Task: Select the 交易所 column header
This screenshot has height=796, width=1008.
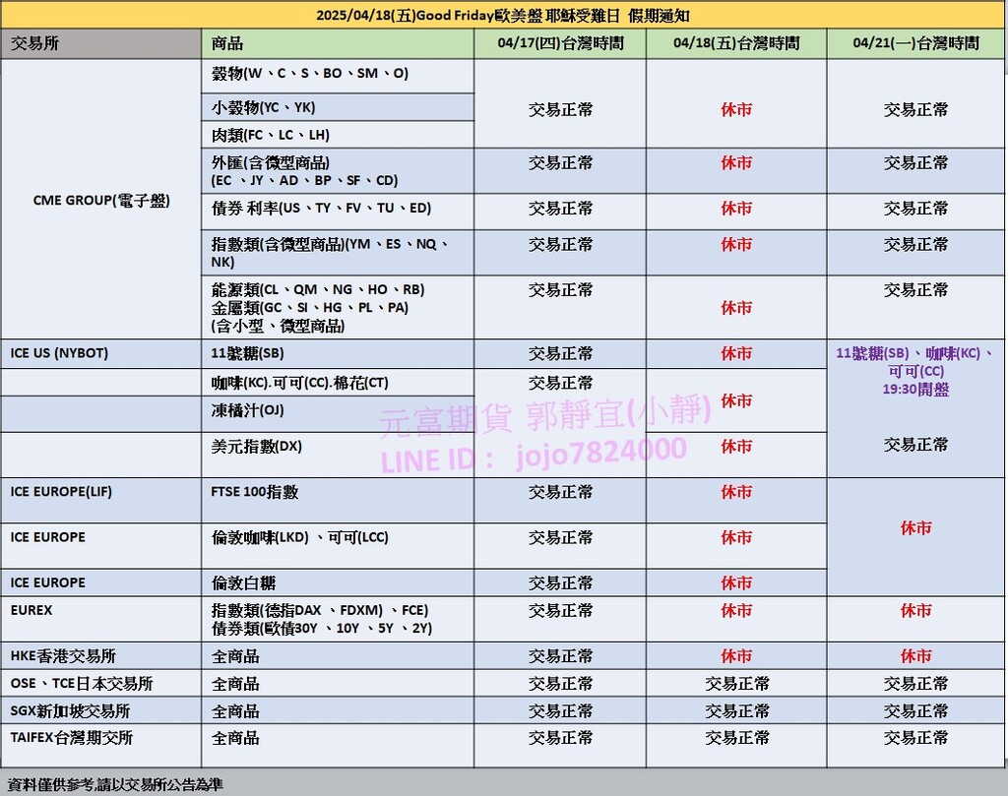Action: tap(33, 43)
